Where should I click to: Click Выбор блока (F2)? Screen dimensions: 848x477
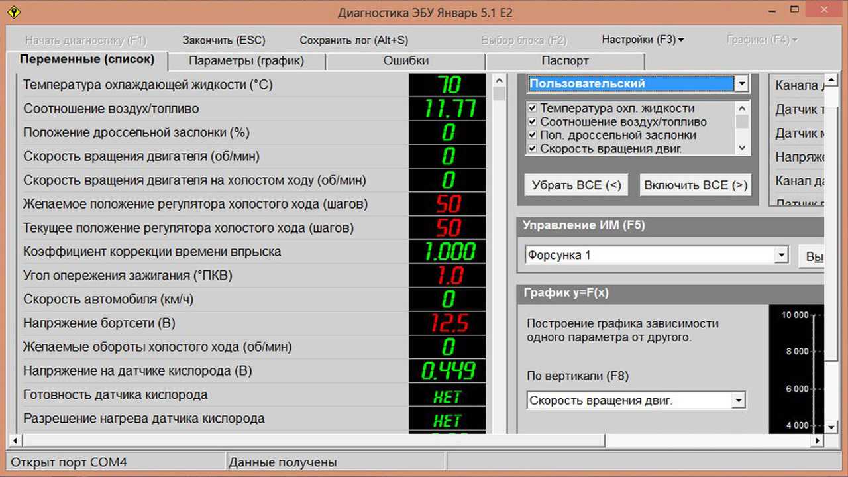point(524,40)
